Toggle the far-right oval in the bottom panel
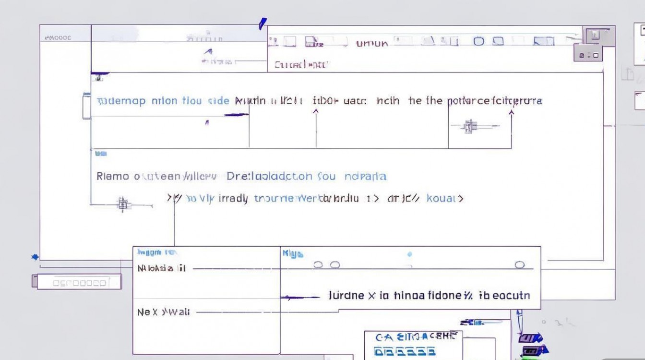The image size is (645, 360). click(x=519, y=265)
